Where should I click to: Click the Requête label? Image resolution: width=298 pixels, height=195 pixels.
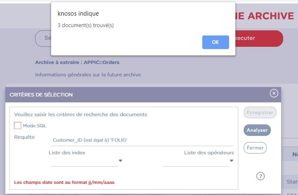pyautogui.click(x=24, y=137)
